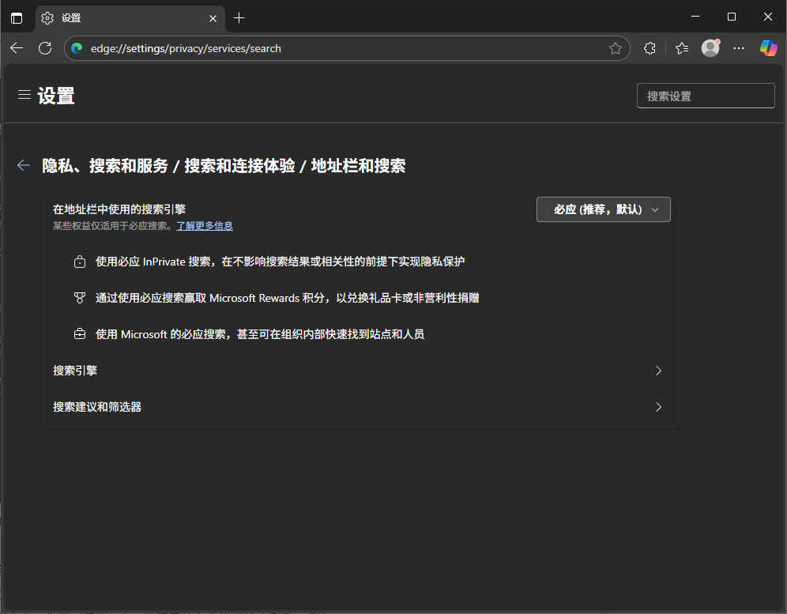Click the more options (...) icon
The height and width of the screenshot is (614, 787).
738,48
